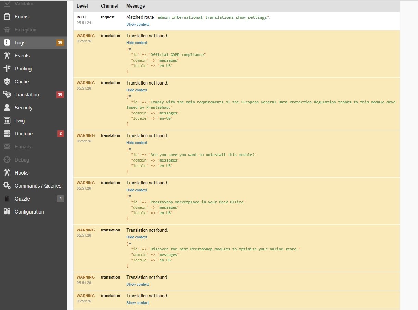Screen dimensions: 418x310
Task: Click the Logs exclamation icon
Action: coord(7,43)
